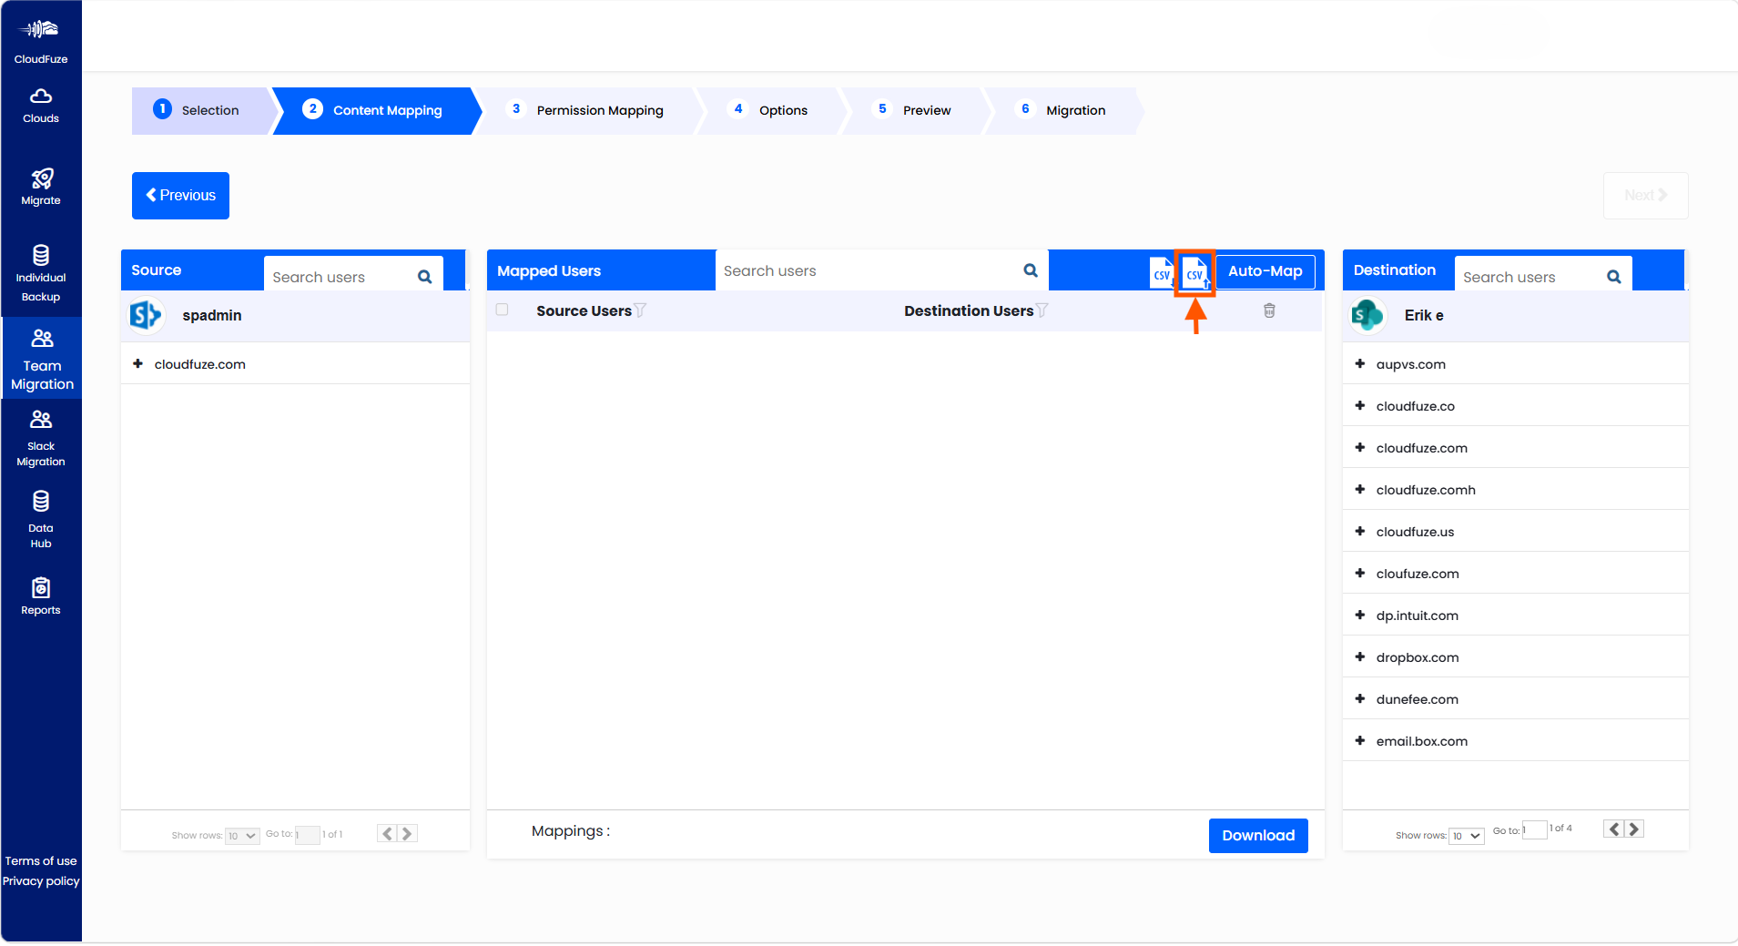Click Destination Go to page field
Viewport: 1738px width, 946px height.
(x=1534, y=829)
